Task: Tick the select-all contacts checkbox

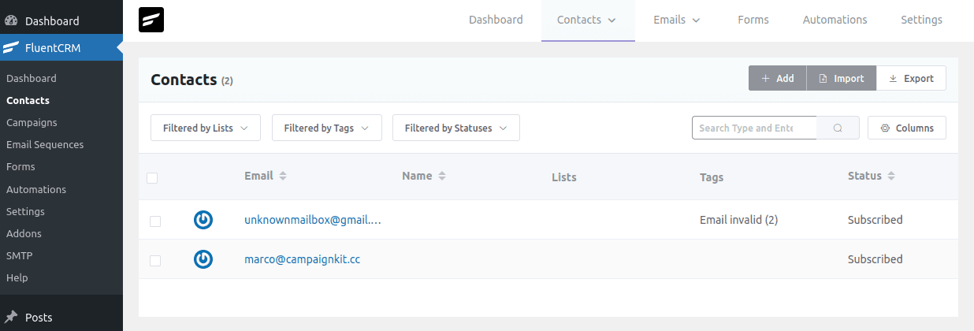Action: point(152,178)
